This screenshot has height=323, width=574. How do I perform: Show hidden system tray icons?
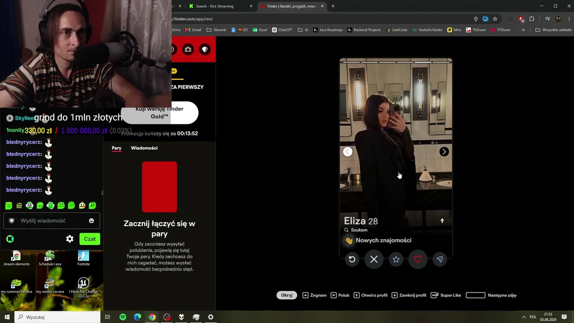(x=524, y=317)
